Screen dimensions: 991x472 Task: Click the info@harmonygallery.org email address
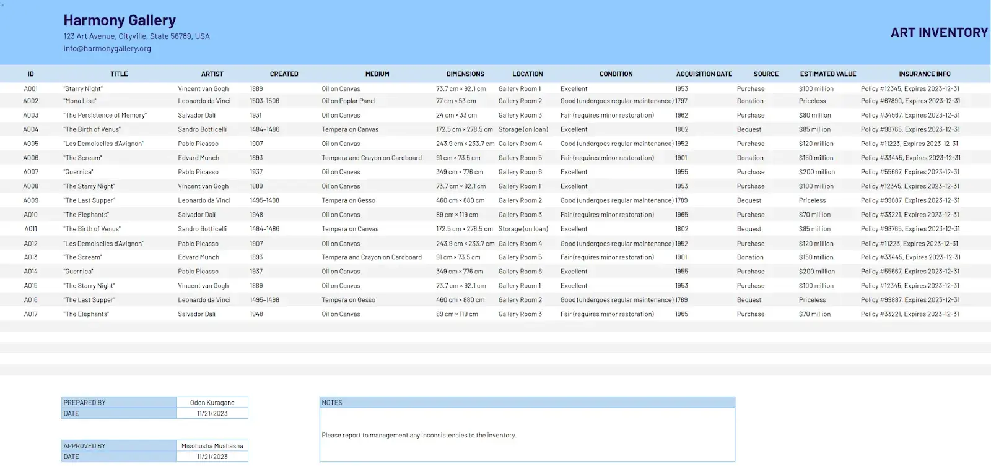pyautogui.click(x=107, y=48)
